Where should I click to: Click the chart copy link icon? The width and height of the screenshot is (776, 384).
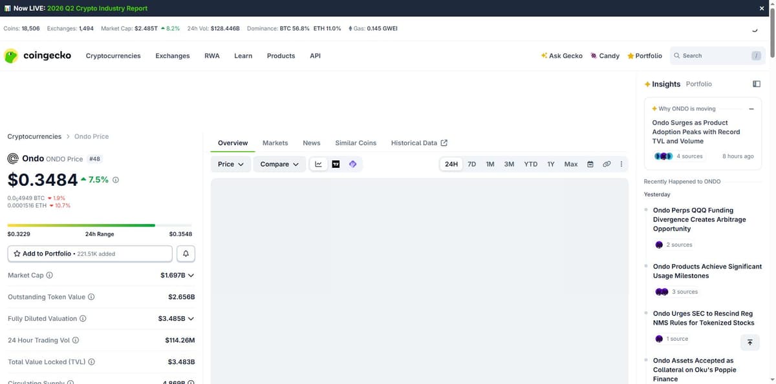pos(607,164)
